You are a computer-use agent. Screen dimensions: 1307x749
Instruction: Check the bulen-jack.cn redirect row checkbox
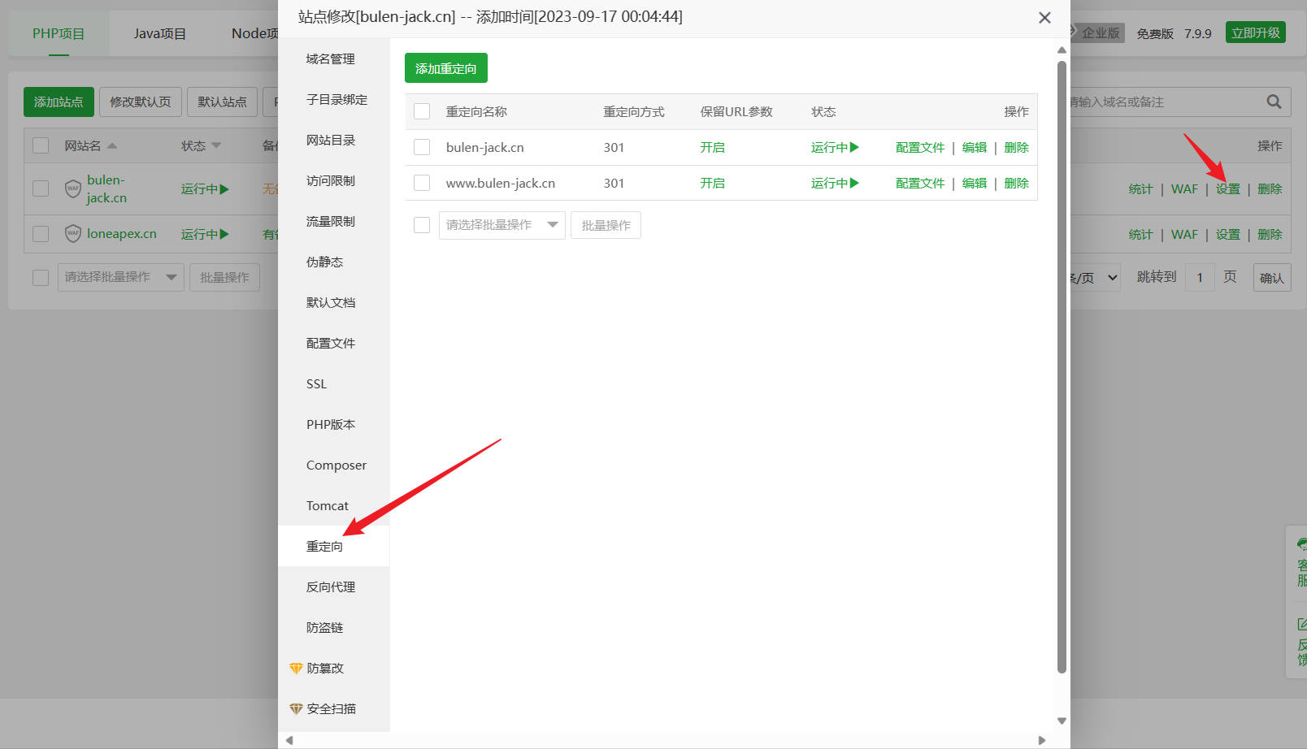[422, 147]
